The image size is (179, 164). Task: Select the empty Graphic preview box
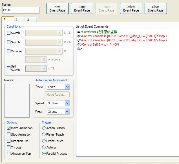pos(17,101)
